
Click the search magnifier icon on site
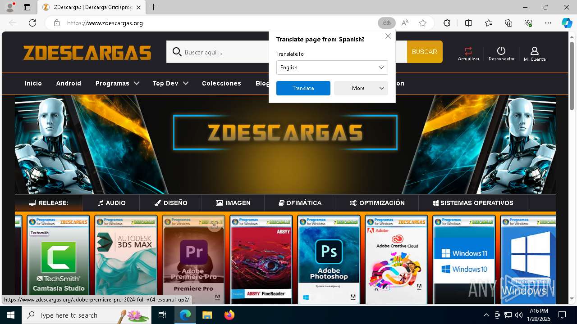(x=177, y=52)
